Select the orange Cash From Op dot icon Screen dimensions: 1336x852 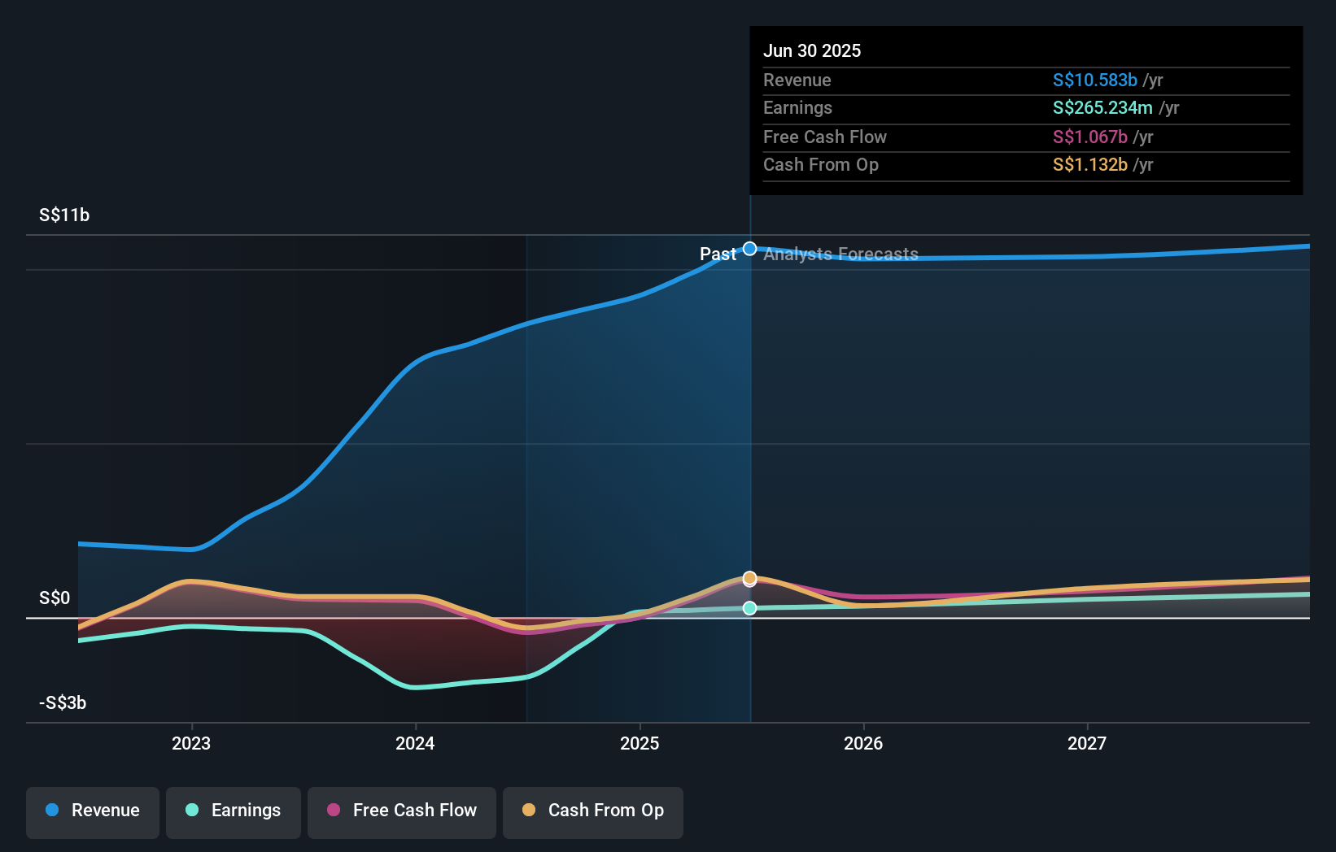click(530, 811)
